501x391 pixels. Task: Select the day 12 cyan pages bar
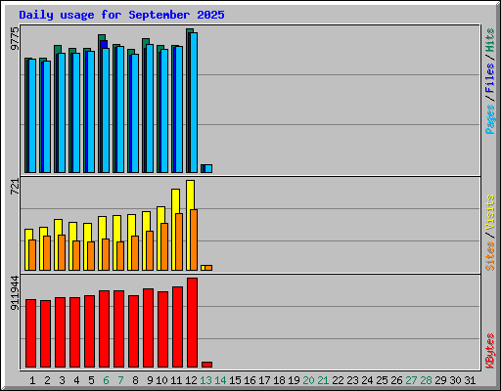tap(194, 103)
